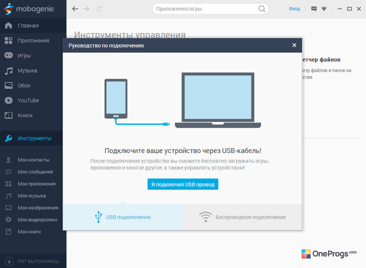Expand the top-bar dropdown menu arrow
Viewport: 366px width, 268px height.
[324, 9]
